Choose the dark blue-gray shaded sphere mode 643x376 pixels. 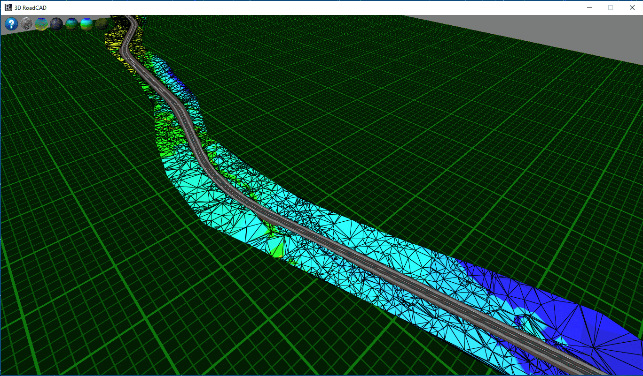tap(56, 24)
